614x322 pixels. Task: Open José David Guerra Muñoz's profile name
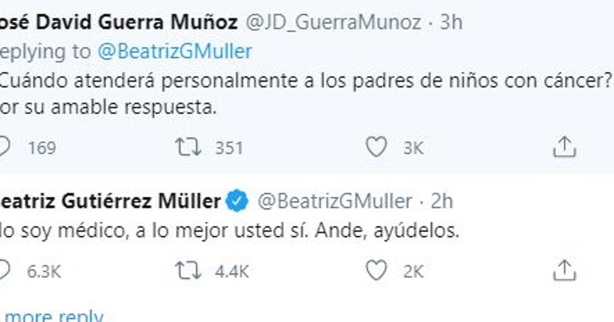[119, 22]
